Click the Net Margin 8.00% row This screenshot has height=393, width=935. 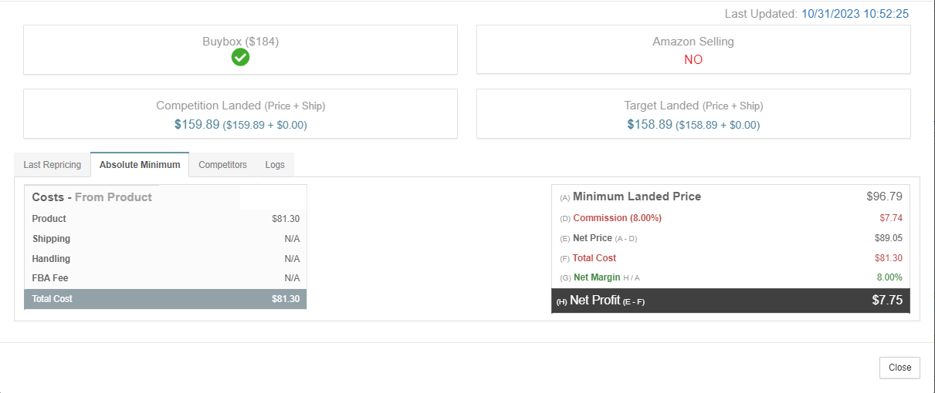point(730,277)
